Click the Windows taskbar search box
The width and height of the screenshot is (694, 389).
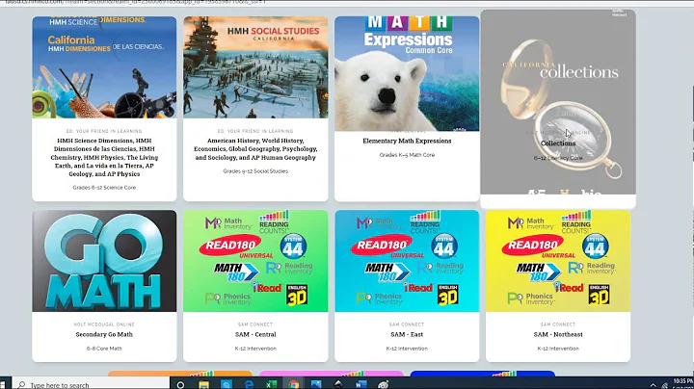point(91,384)
